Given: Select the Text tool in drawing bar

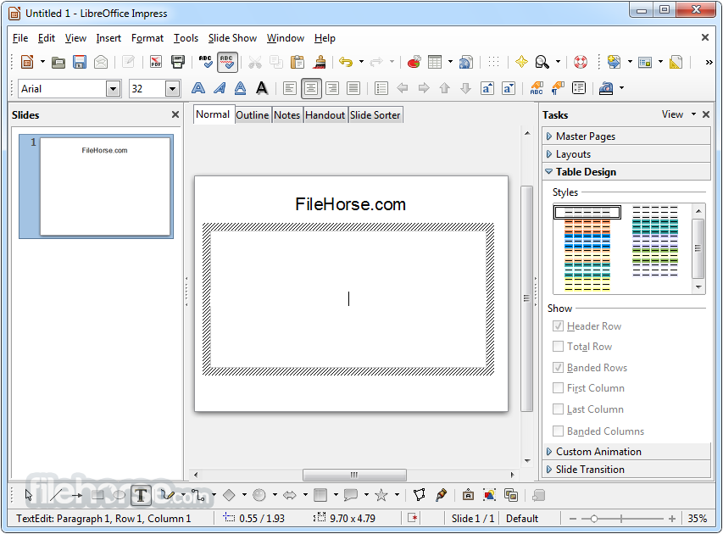Looking at the screenshot, I should 141,496.
